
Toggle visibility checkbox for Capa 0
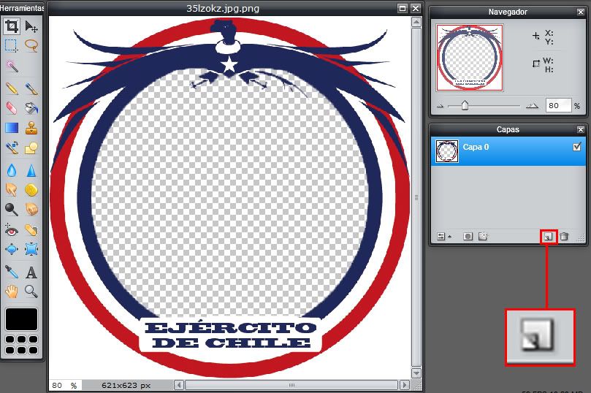pyautogui.click(x=577, y=148)
